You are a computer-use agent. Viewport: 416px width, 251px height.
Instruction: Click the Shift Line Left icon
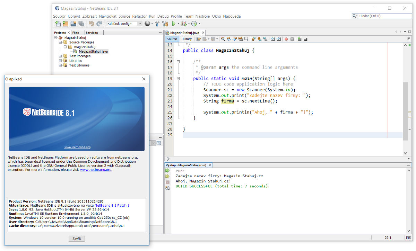273,39
